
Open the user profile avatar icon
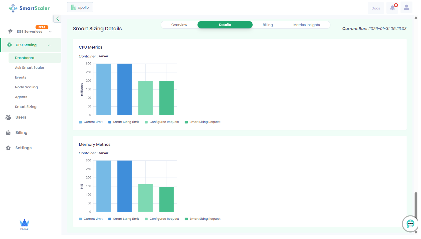(406, 8)
